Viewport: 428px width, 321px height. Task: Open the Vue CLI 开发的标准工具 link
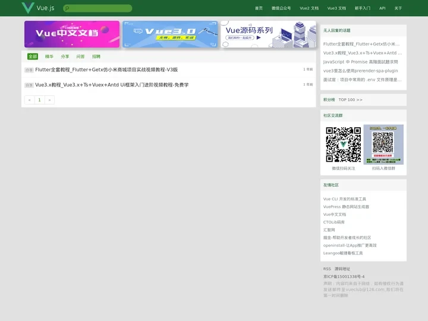[344, 199]
